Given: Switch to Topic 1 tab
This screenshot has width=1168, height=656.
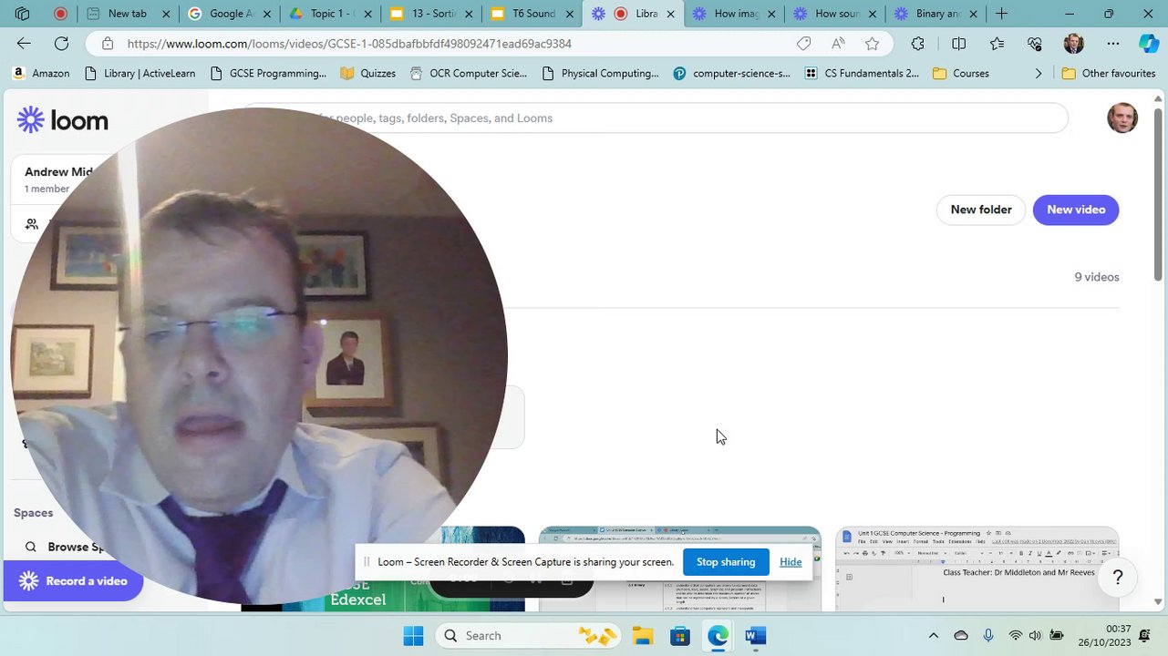Looking at the screenshot, I should tap(328, 14).
